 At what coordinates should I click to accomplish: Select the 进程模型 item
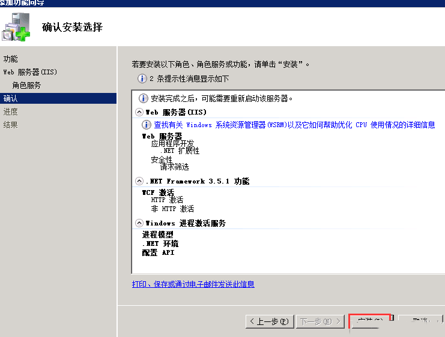click(x=157, y=234)
